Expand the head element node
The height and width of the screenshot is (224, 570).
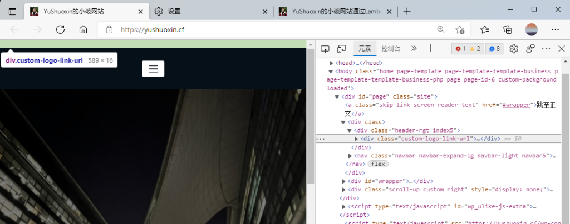331,63
